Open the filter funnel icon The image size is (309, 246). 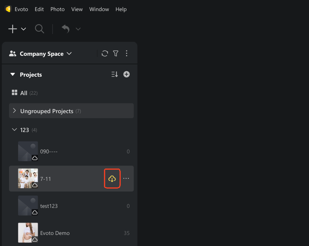(116, 53)
